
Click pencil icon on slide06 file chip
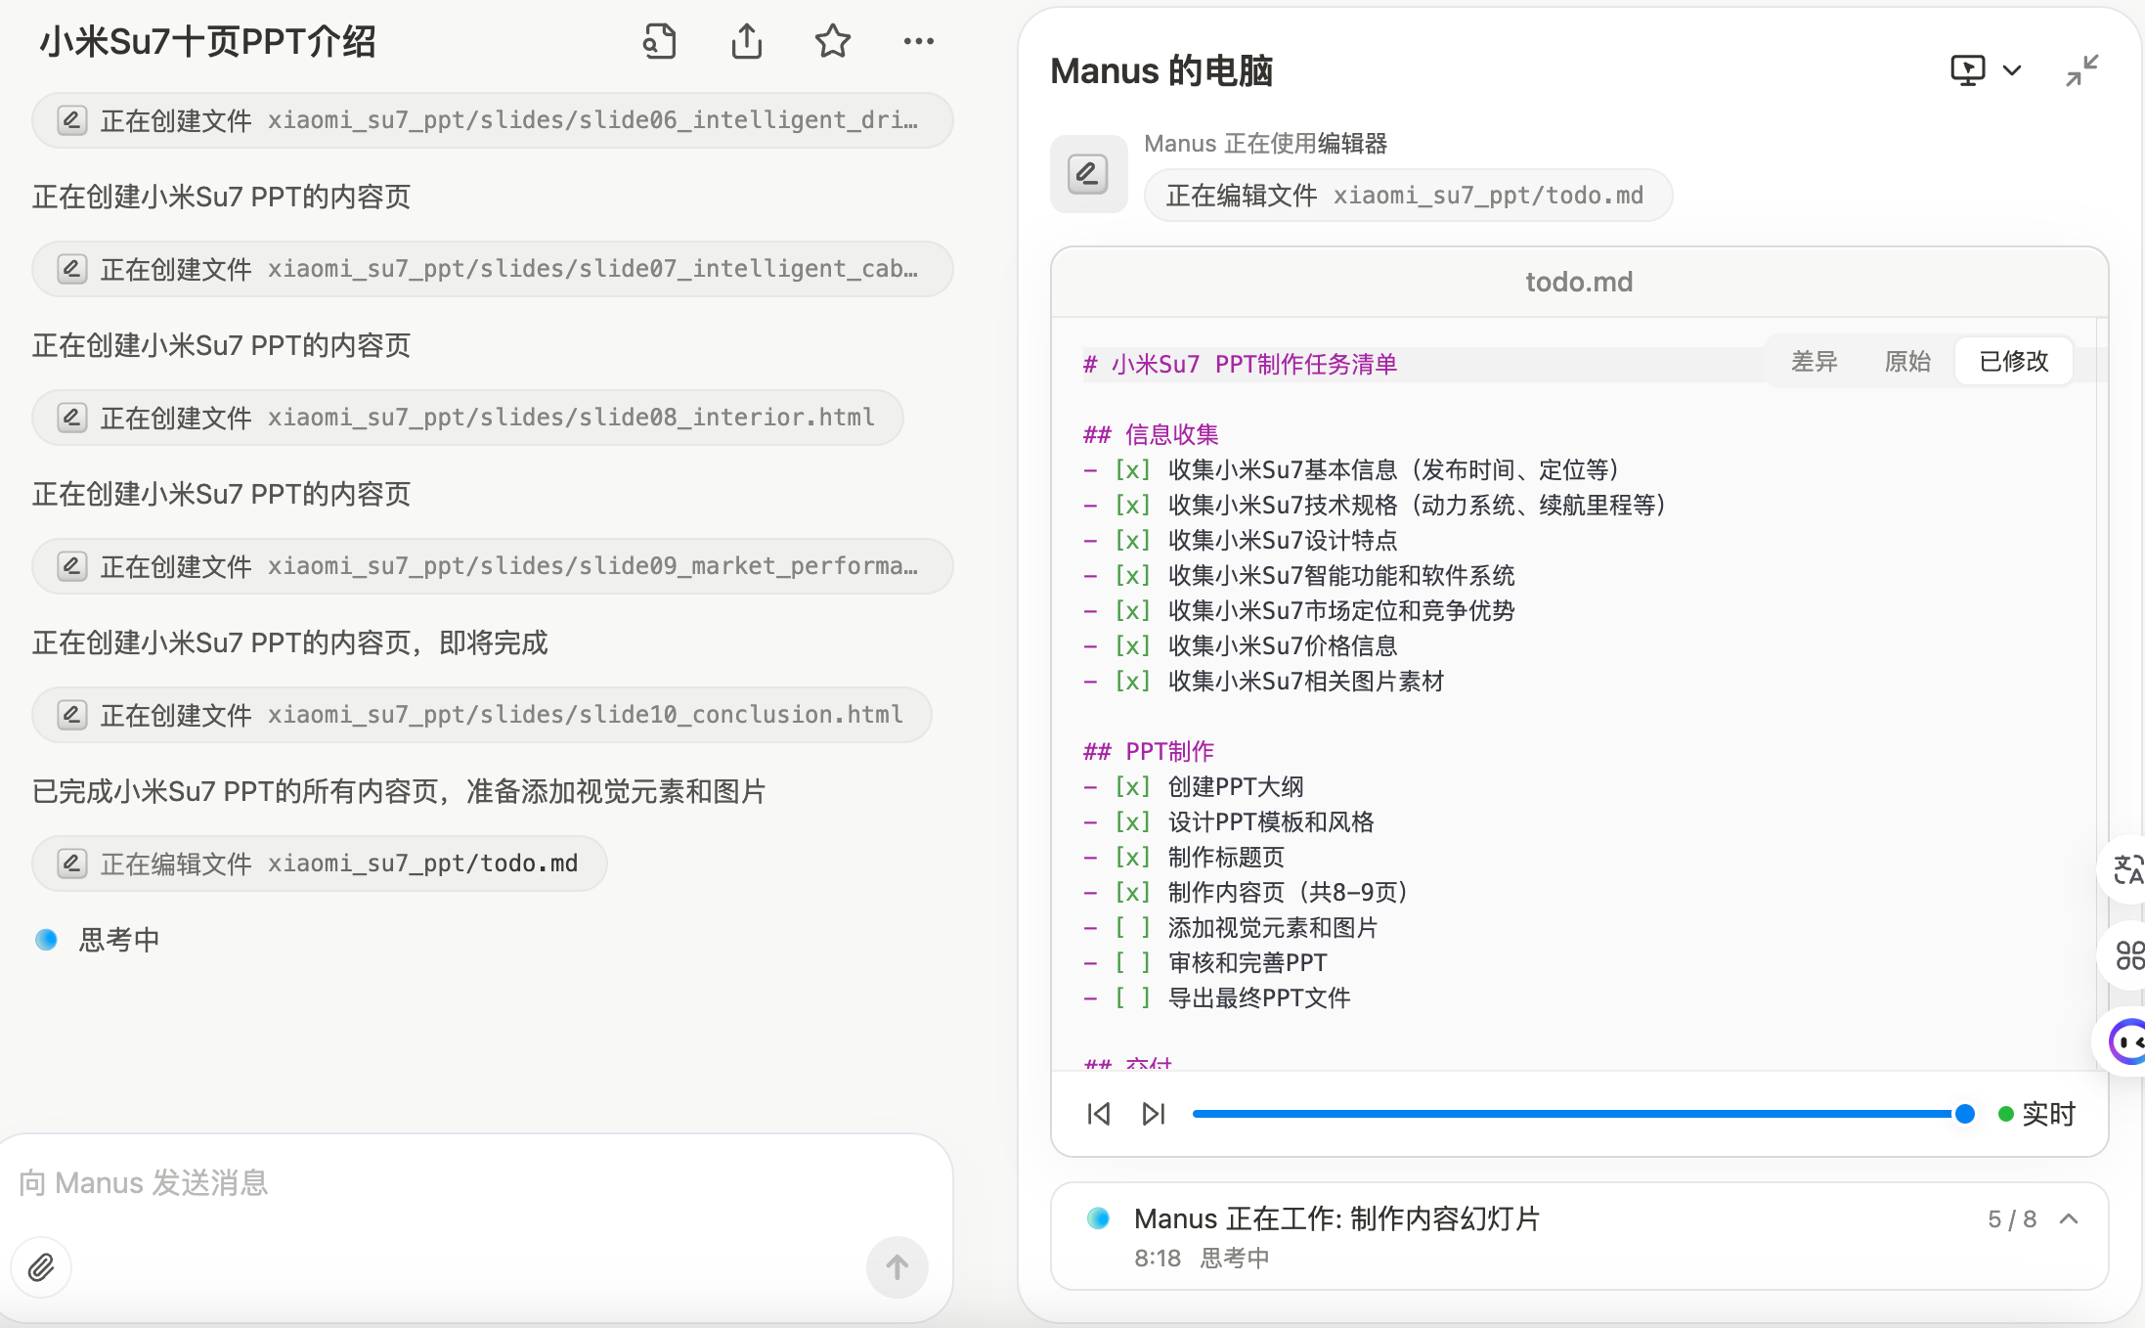(x=71, y=120)
